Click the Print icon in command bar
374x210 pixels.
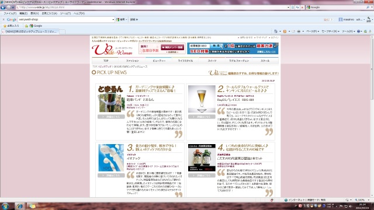(x=299, y=32)
